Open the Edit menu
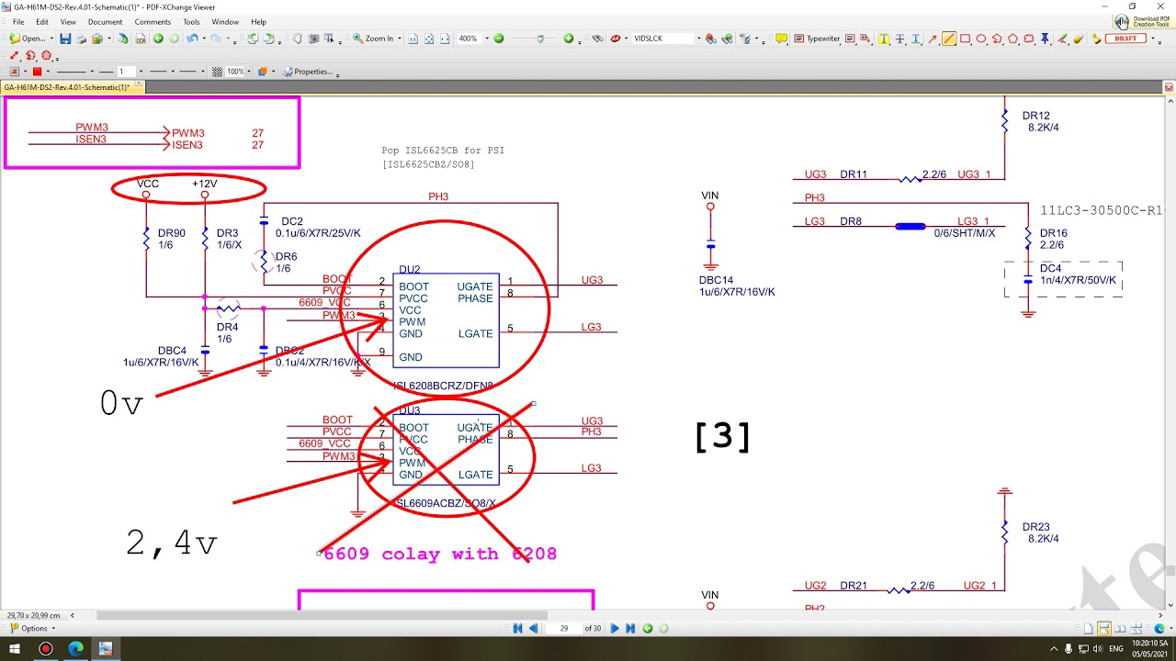Image resolution: width=1176 pixels, height=661 pixels. pos(43,21)
